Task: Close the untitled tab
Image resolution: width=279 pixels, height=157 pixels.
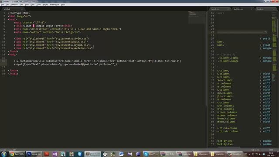Action: (x=22, y=9)
